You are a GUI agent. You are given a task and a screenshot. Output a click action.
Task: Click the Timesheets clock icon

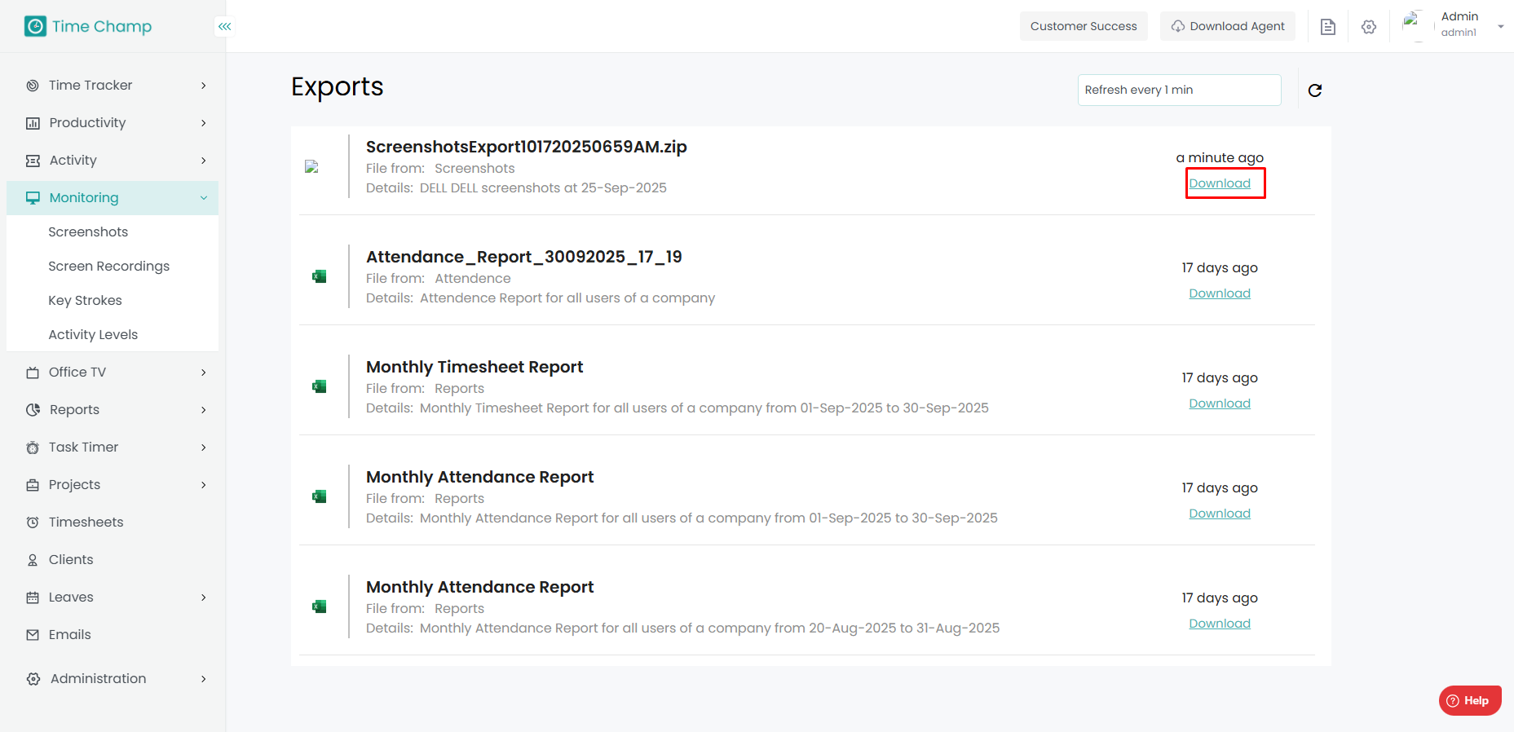(x=33, y=523)
